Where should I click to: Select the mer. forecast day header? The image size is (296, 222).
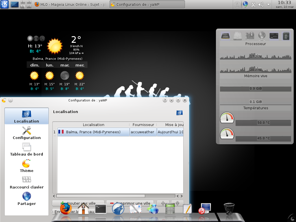coord(80,65)
